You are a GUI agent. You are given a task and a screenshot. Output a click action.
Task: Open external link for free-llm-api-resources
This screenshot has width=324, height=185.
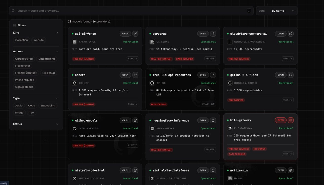[x=213, y=75]
